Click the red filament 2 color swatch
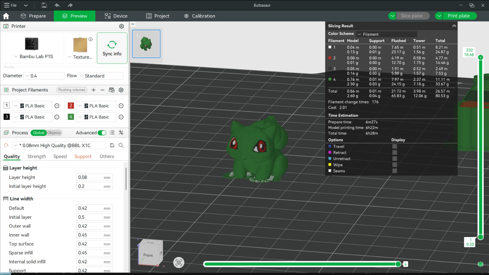 click(71, 106)
